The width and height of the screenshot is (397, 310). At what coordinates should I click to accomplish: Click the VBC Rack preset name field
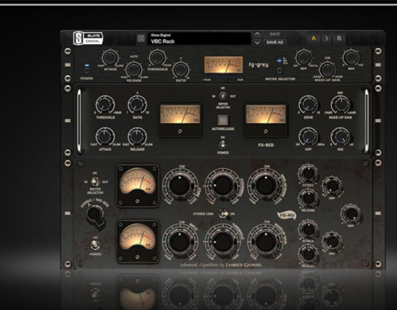click(199, 38)
